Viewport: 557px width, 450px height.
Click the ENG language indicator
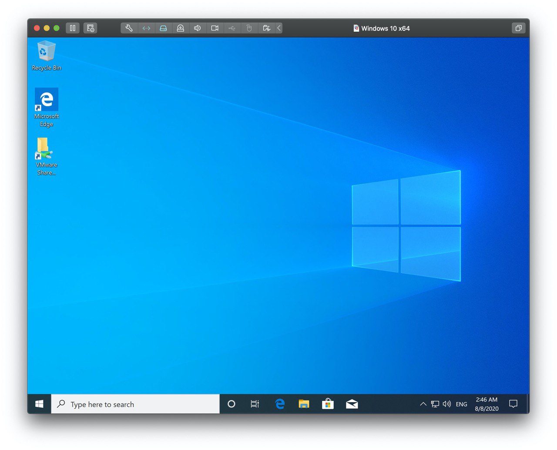click(461, 404)
